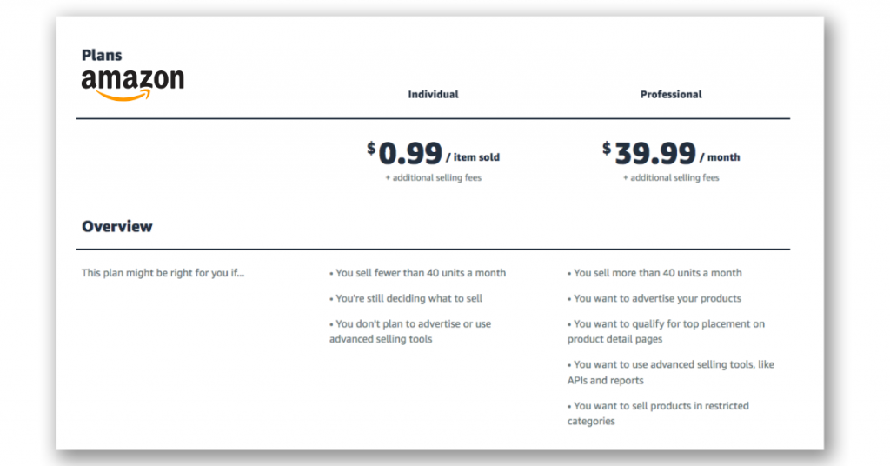
Task: Click 'You sell more than 40 units' bullet
Action: click(654, 273)
